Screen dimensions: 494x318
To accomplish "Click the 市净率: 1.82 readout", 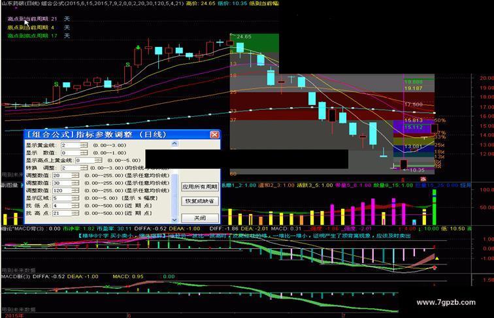I will (78, 229).
